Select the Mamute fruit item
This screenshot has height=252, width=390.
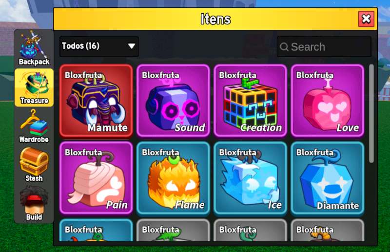(96, 101)
